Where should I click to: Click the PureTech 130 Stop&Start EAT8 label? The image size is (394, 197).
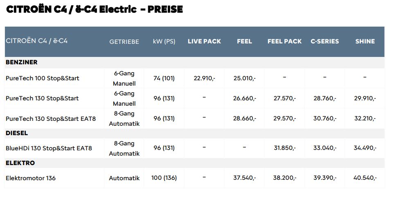point(51,118)
